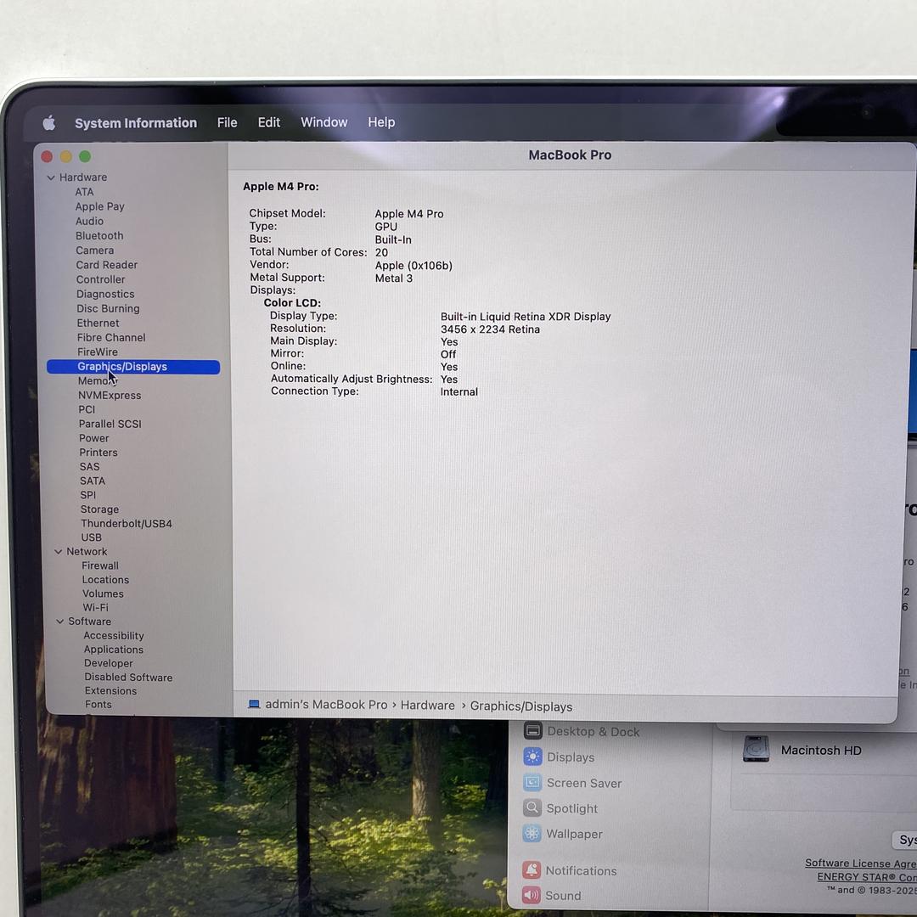Image resolution: width=917 pixels, height=917 pixels.
Task: Click Hardware in the path bar
Action: [x=427, y=706]
